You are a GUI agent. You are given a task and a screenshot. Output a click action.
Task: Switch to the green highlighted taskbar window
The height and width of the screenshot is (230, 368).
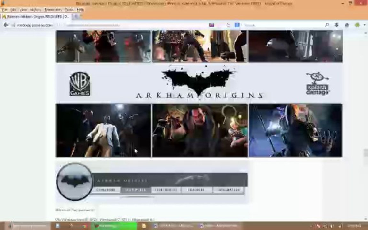point(114,226)
